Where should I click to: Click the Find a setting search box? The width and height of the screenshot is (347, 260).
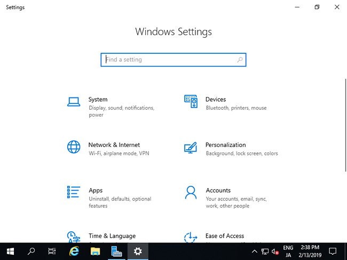click(x=173, y=60)
